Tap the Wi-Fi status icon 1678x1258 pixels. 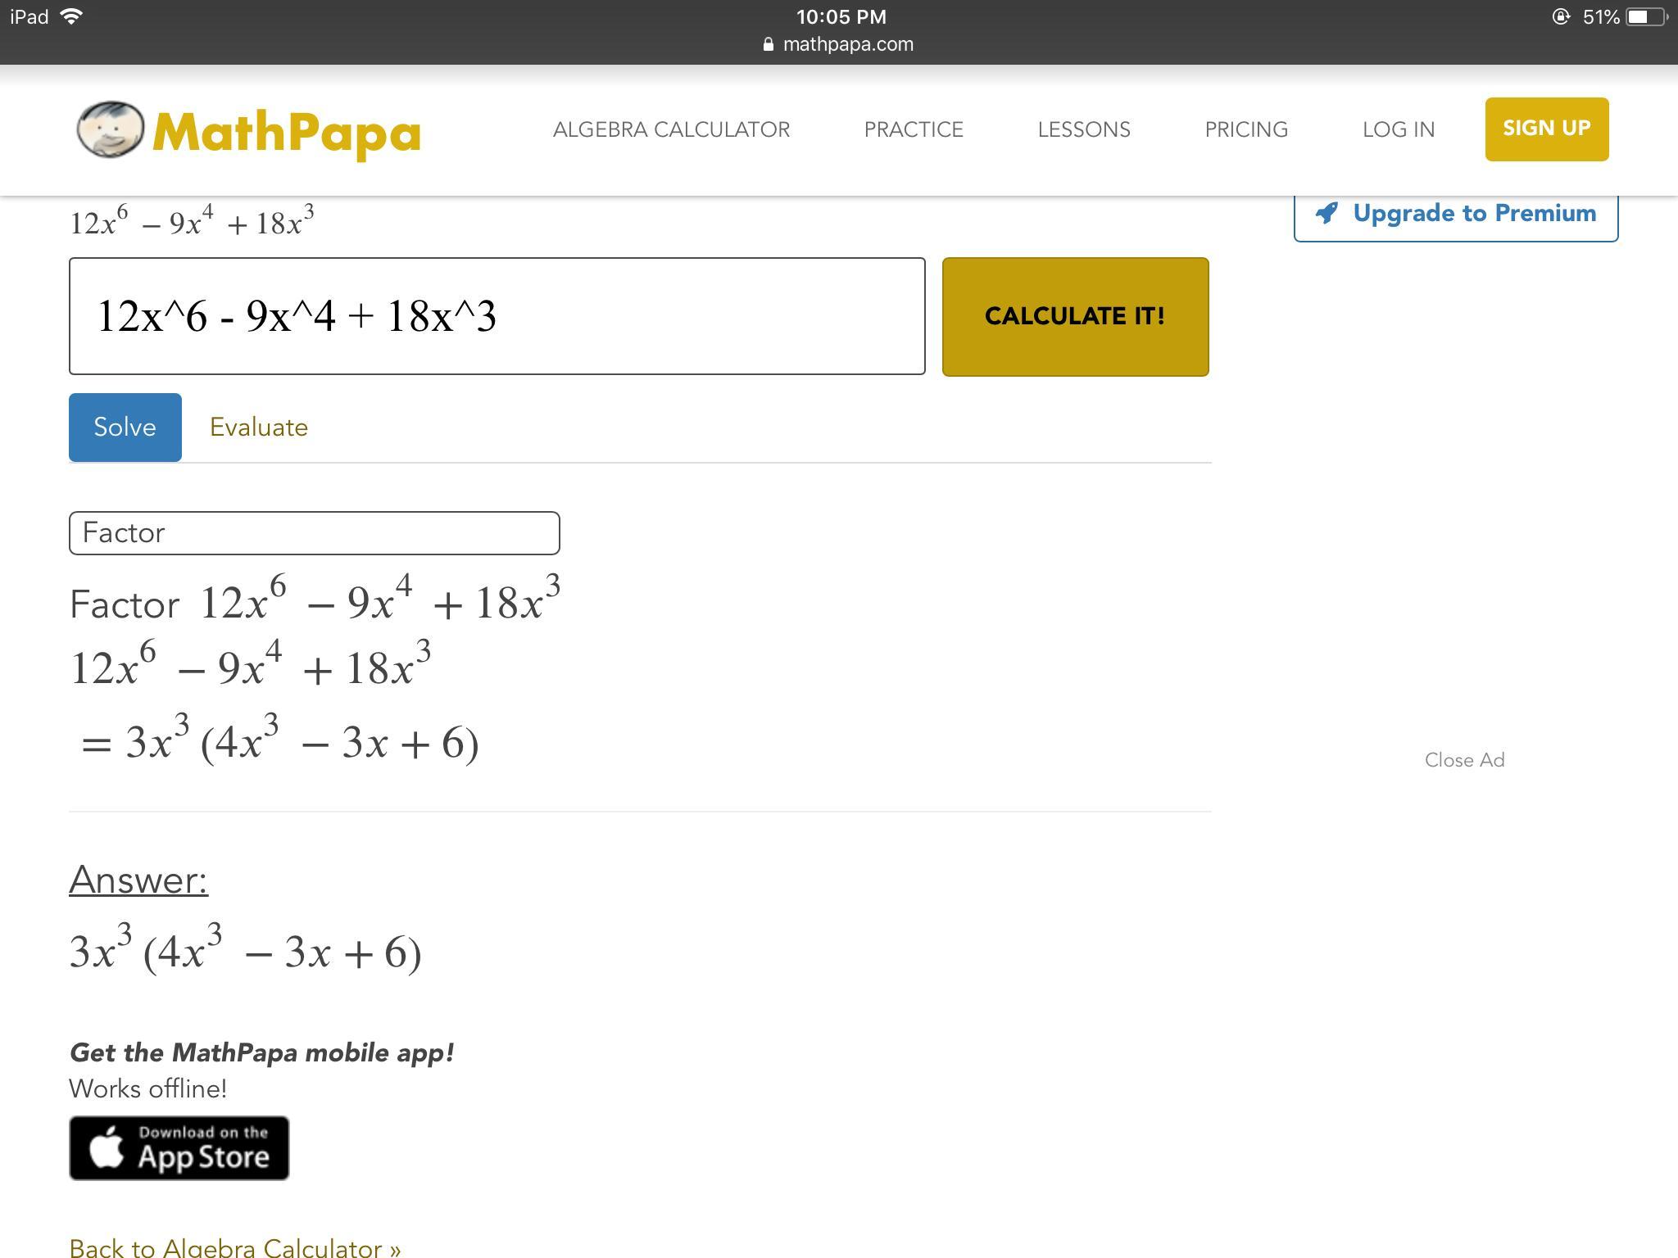click(x=72, y=16)
